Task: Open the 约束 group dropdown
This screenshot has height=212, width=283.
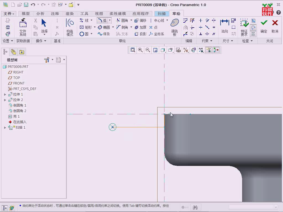Action: coord(207,41)
